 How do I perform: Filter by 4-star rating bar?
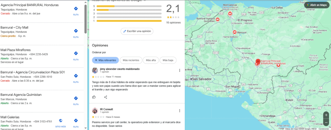[129, 10]
